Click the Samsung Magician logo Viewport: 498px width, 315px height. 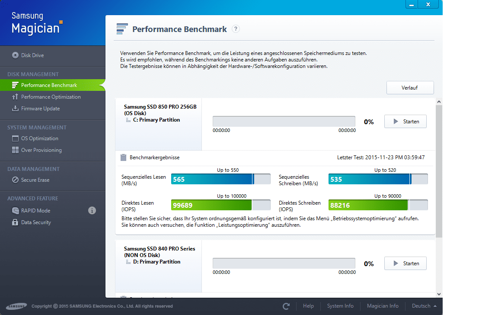37,23
